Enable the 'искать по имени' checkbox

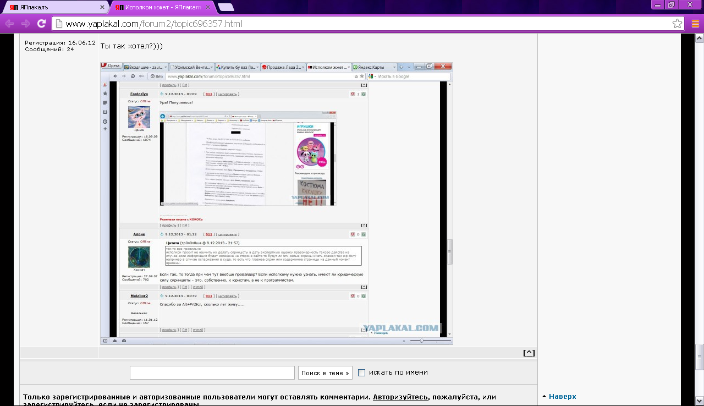click(x=362, y=372)
